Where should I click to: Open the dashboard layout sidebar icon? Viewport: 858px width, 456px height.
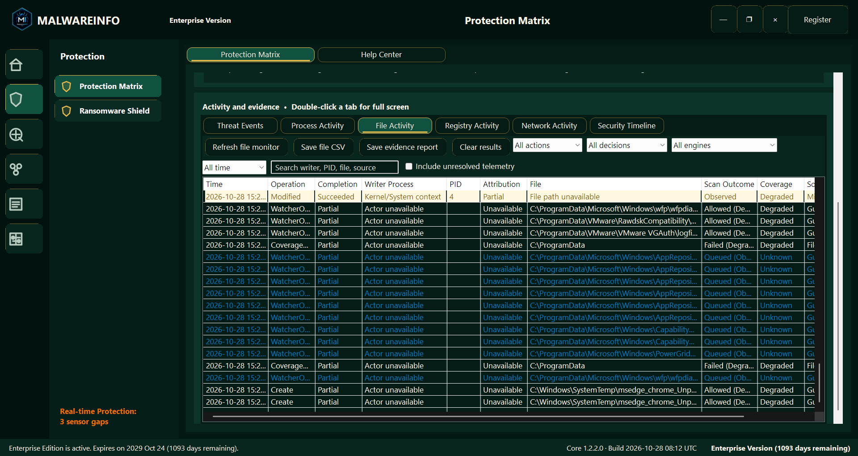(x=24, y=239)
